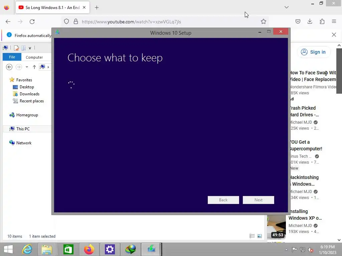Open the Firefox extensions icon
The width and height of the screenshot is (342, 256).
click(x=322, y=21)
